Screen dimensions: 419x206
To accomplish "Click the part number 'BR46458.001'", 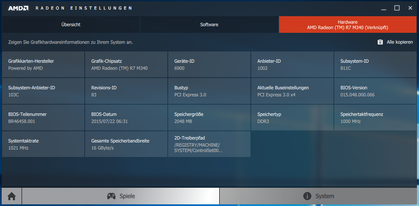I will tap(22, 121).
